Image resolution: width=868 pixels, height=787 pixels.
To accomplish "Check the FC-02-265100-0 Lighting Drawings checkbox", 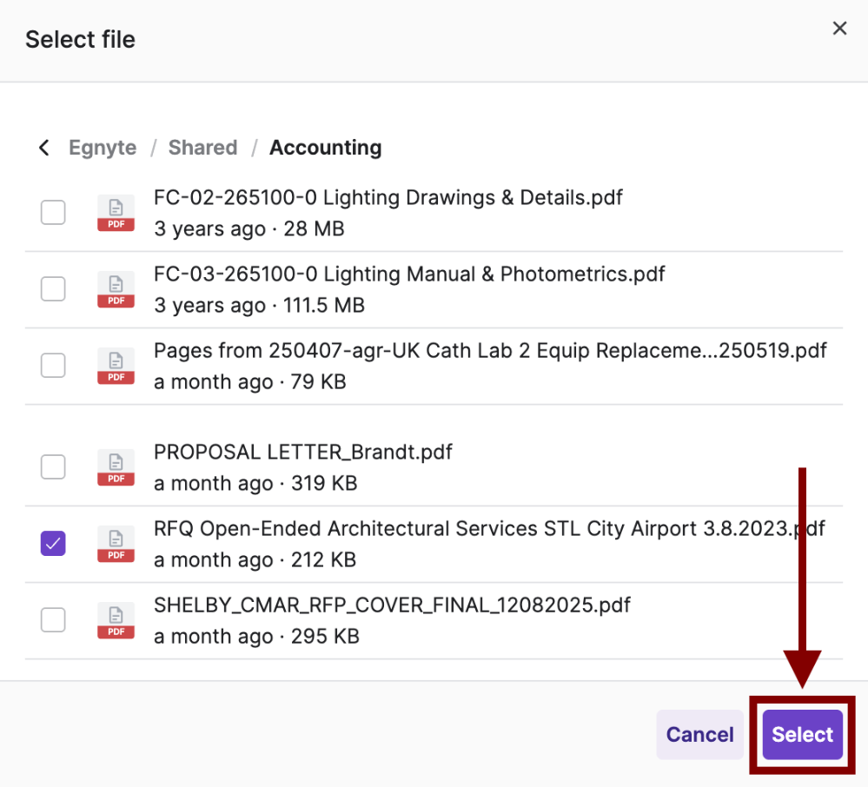I will tap(53, 213).
